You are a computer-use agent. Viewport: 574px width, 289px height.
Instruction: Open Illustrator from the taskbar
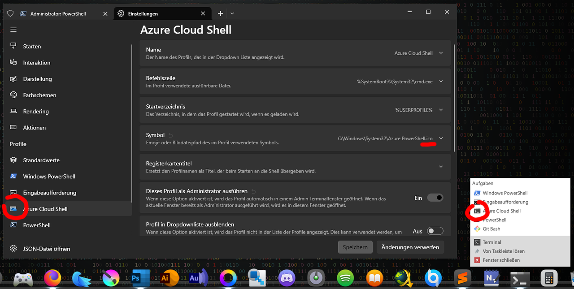(169, 278)
